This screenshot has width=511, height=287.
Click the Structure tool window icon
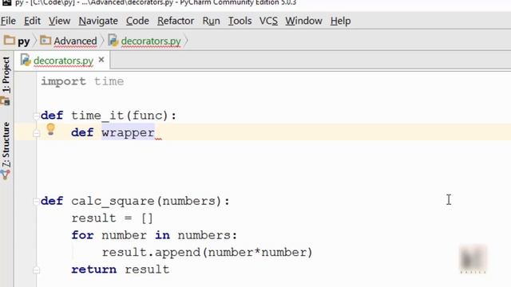[6, 175]
